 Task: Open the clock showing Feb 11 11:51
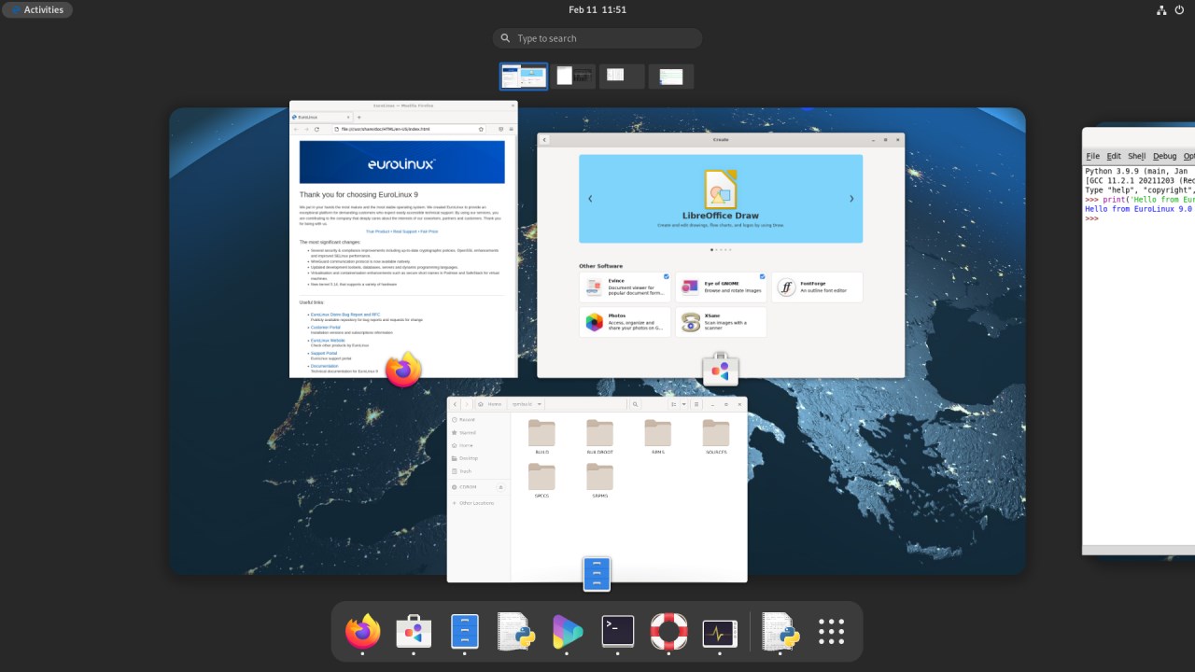pos(597,10)
